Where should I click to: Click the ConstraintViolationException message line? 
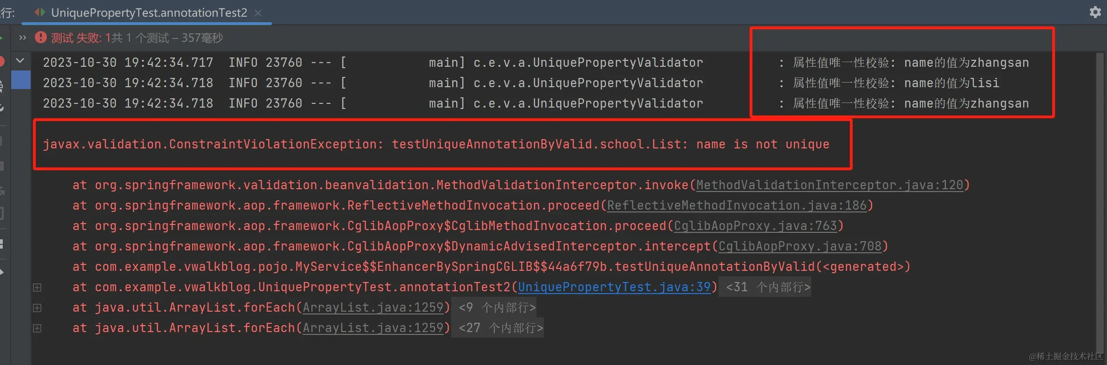pos(436,144)
